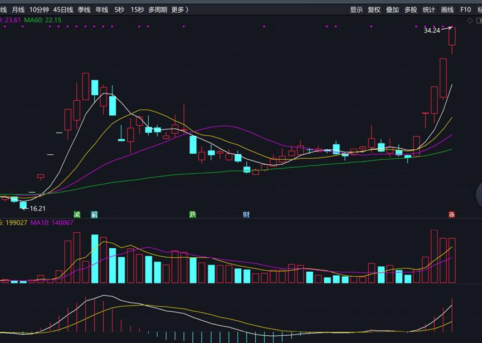Click the MA60 green indicator label
This screenshot has height=343, width=482.
tap(42, 20)
